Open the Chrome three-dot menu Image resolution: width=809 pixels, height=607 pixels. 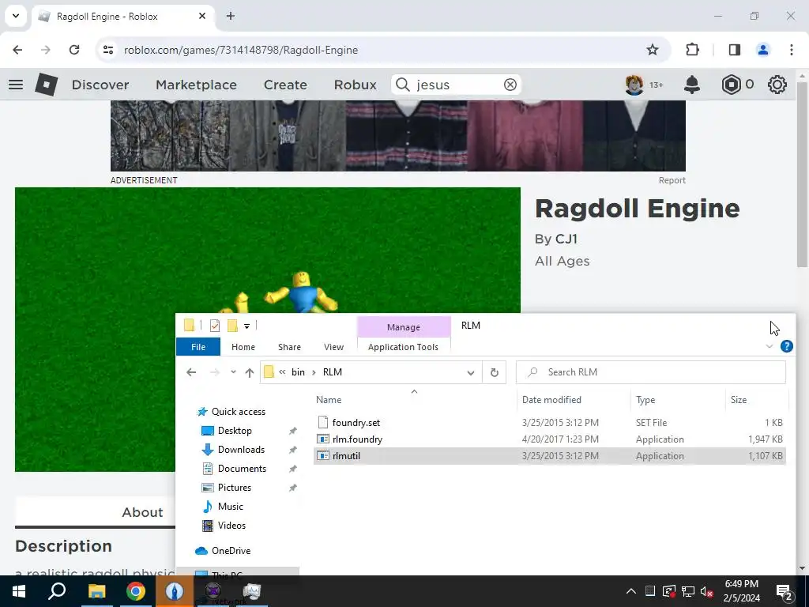[791, 50]
